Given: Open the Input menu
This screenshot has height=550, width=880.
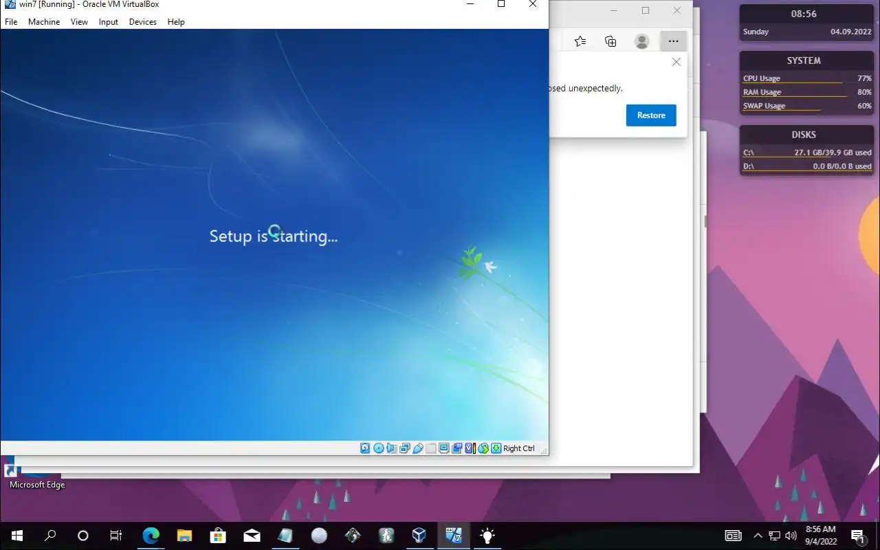Looking at the screenshot, I should (109, 22).
